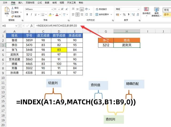Open the 文件 menu tab
This screenshot has height=127, width=171.
click(5, 3)
